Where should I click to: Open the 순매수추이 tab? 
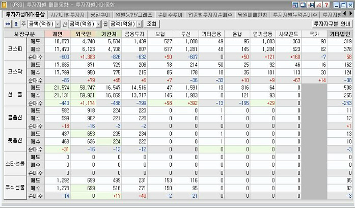pos(170,15)
